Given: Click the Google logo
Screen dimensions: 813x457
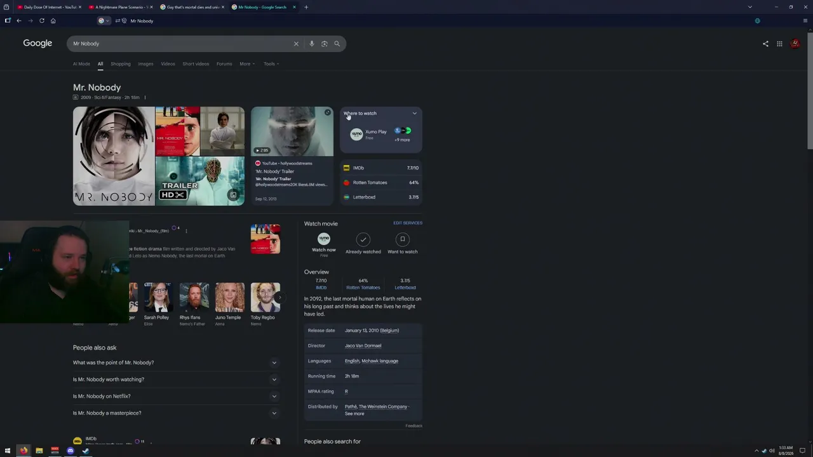Looking at the screenshot, I should click(37, 43).
